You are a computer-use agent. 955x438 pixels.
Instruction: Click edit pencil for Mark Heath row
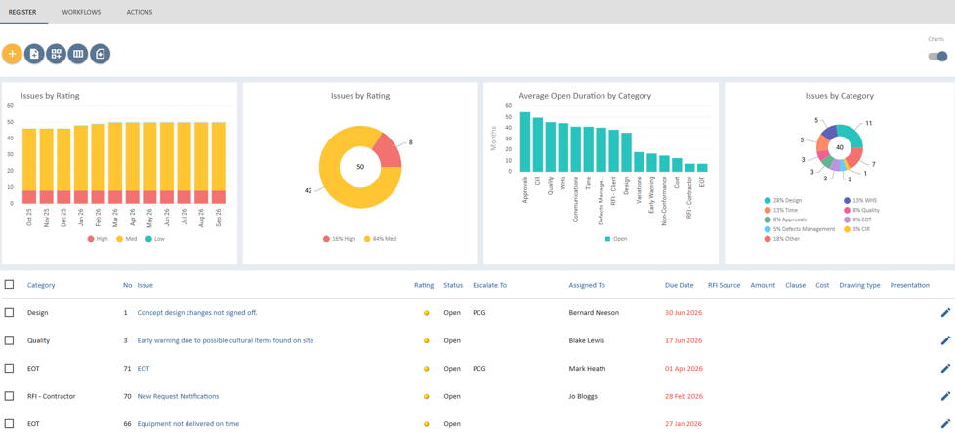945,368
